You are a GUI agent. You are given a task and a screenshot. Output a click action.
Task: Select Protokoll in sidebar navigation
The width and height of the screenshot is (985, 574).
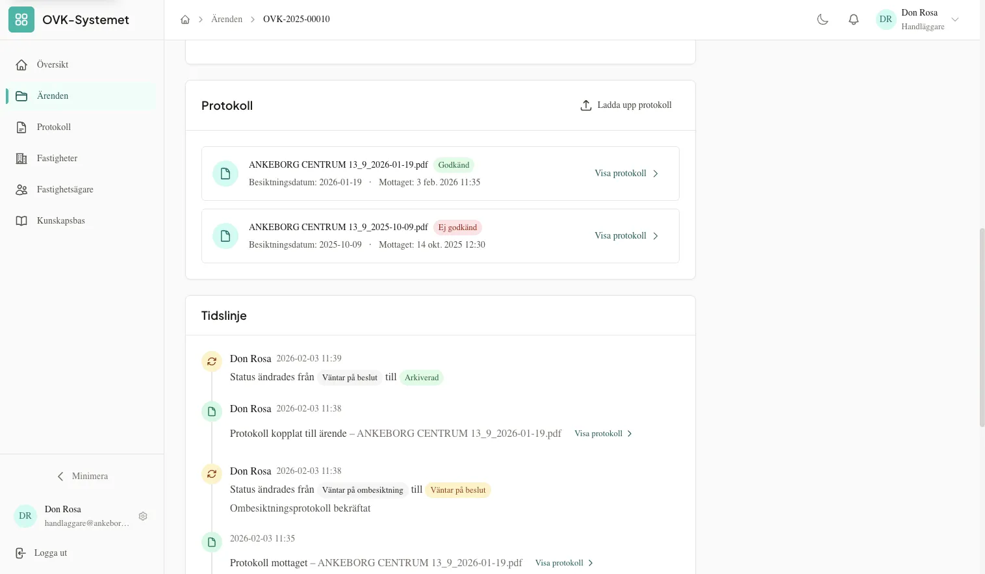[54, 127]
